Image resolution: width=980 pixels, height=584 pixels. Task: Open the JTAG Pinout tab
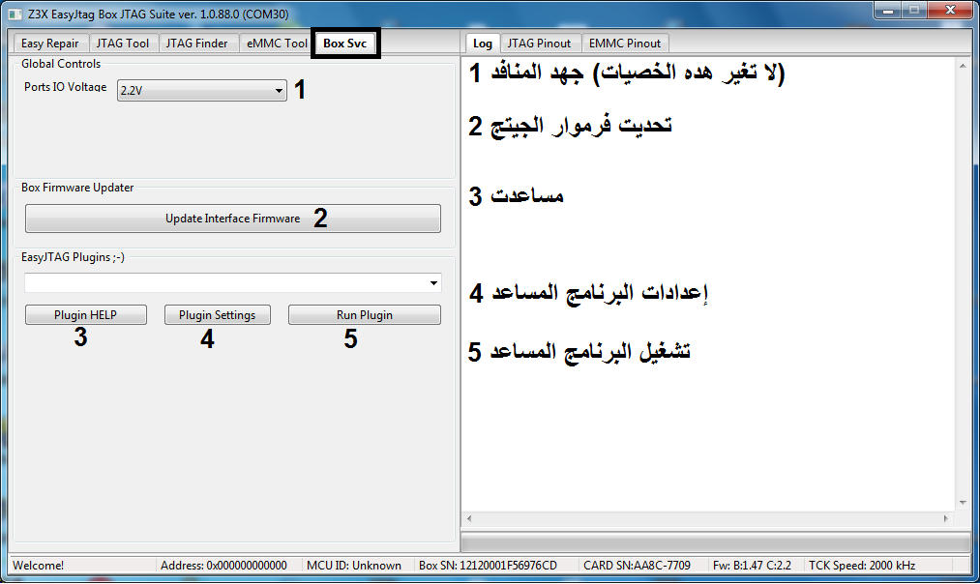click(539, 44)
